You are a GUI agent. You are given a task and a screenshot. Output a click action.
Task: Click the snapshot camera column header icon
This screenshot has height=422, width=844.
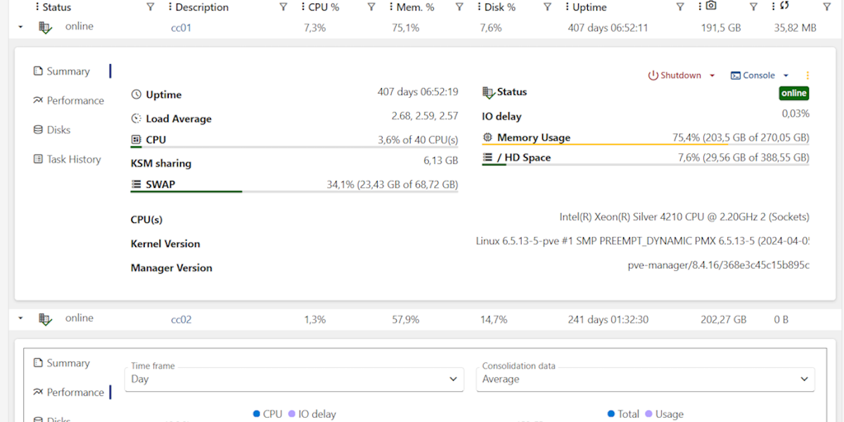[711, 6]
